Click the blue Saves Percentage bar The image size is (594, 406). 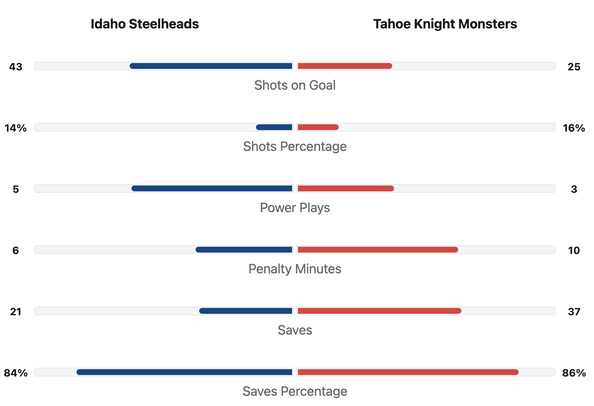pos(185,372)
